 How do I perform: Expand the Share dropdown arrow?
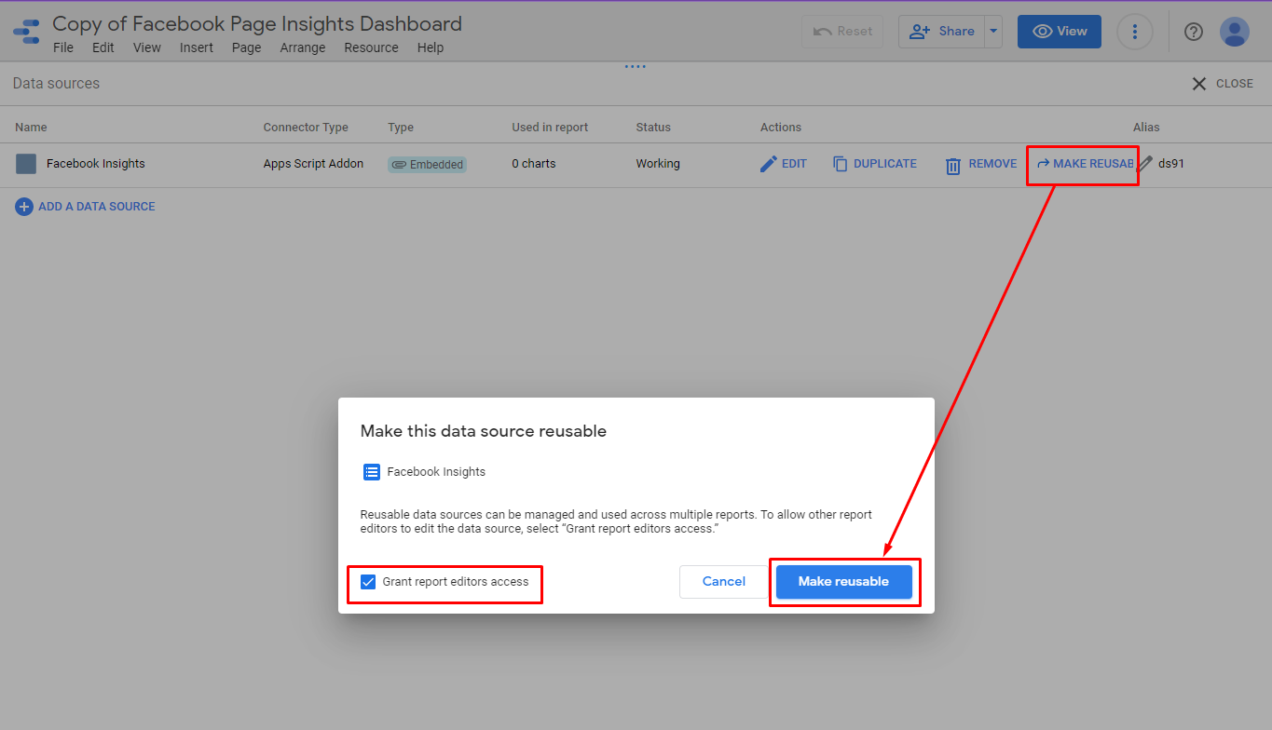point(994,32)
